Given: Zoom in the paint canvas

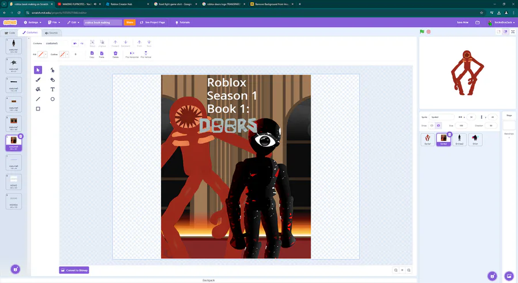Looking at the screenshot, I should [409, 270].
